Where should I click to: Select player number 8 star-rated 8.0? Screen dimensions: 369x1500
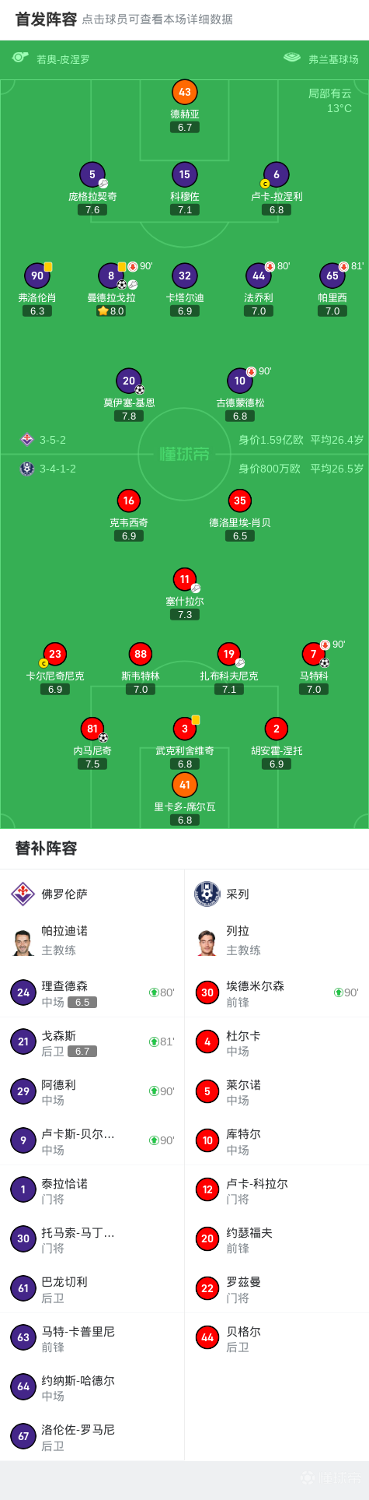point(111,276)
